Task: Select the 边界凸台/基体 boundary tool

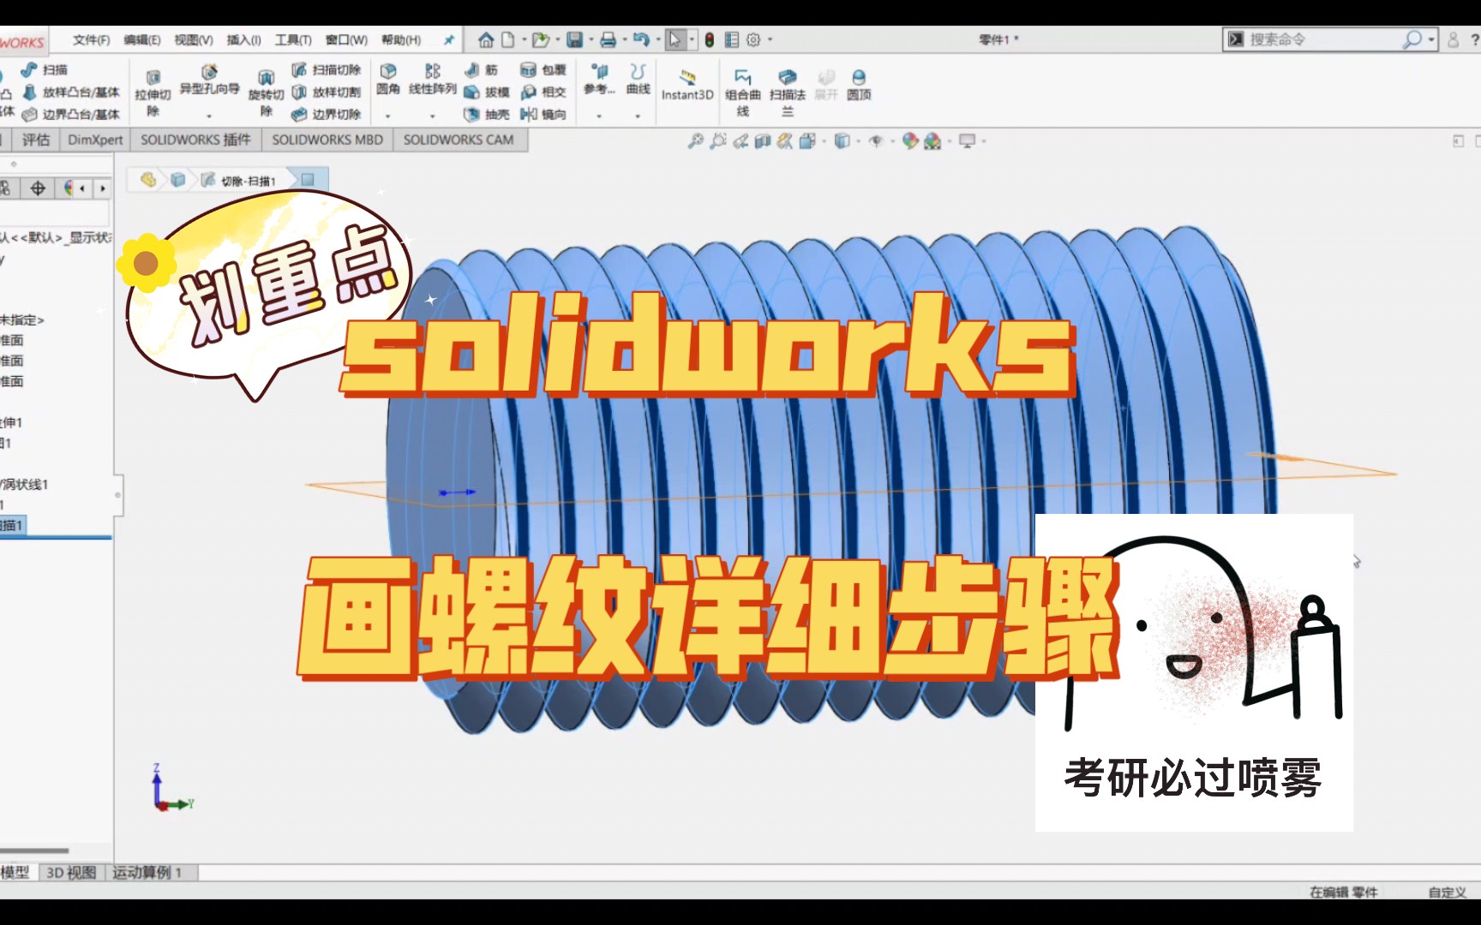Action: (71, 114)
